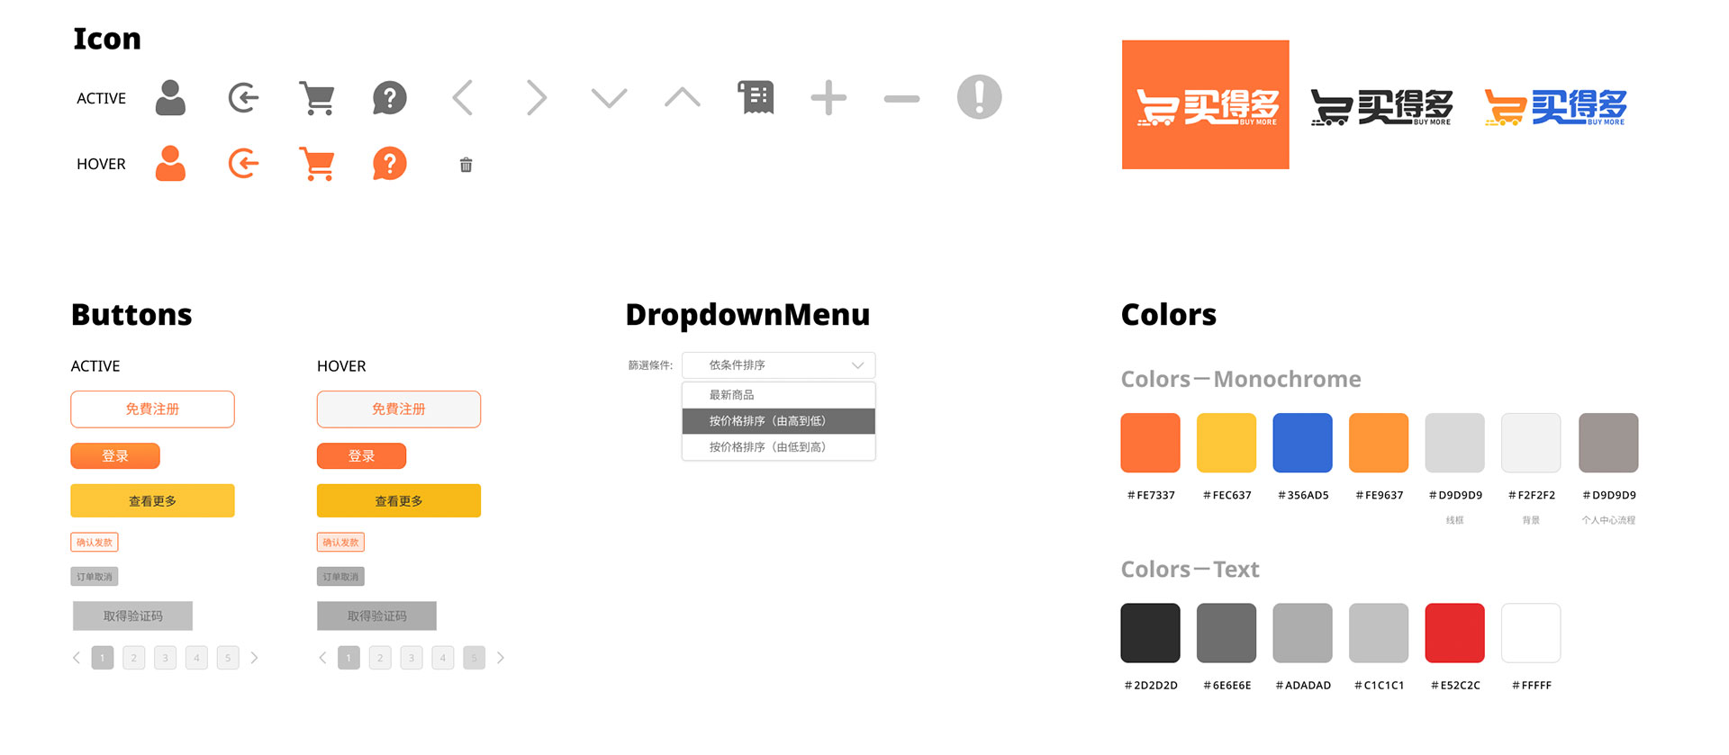1729x755 pixels.
Task: Click the HOVER gray 订单取消 button
Action: [340, 577]
